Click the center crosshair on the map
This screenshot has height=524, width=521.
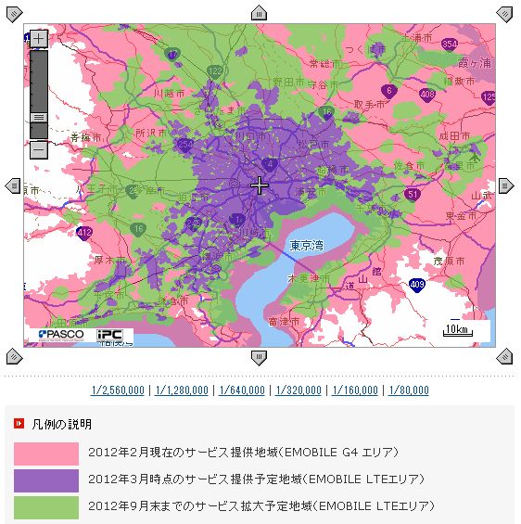pos(260,185)
